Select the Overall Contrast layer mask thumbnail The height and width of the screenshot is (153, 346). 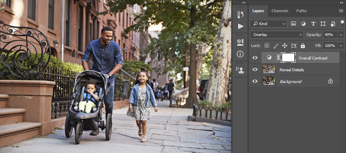coord(288,58)
